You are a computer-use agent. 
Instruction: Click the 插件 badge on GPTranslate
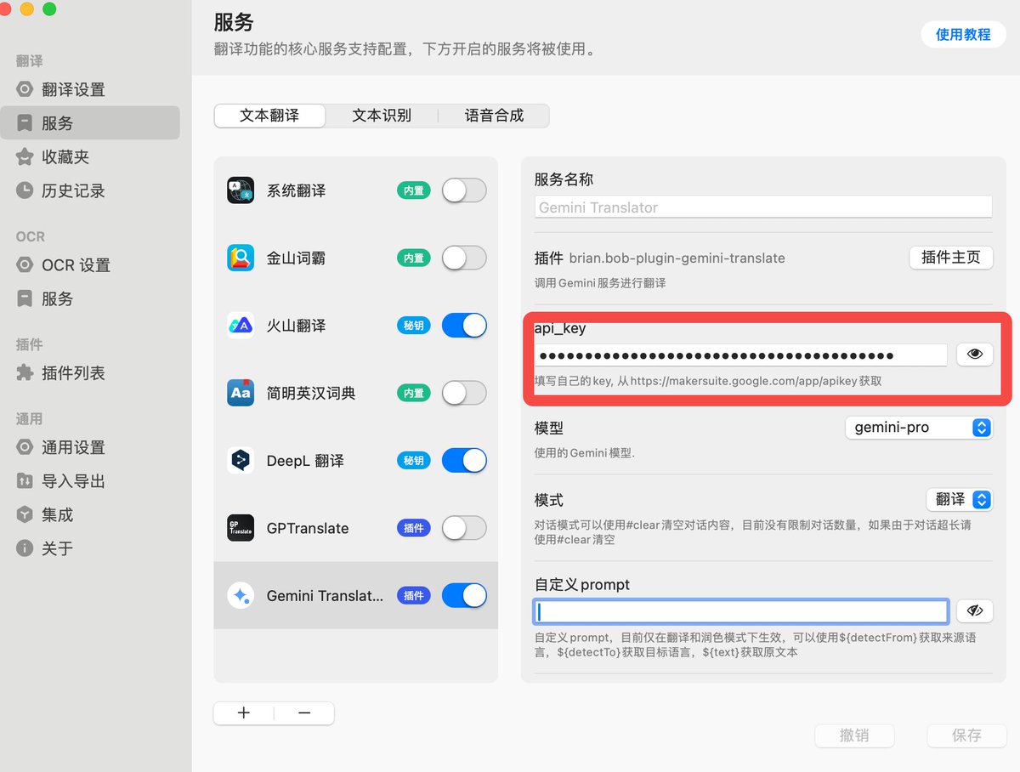coord(414,528)
